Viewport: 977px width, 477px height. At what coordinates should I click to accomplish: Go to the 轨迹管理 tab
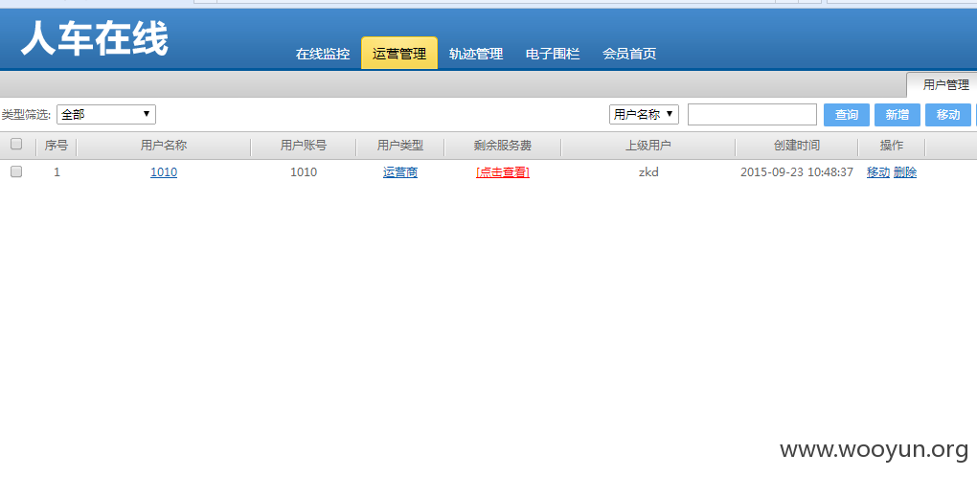pyautogui.click(x=476, y=54)
